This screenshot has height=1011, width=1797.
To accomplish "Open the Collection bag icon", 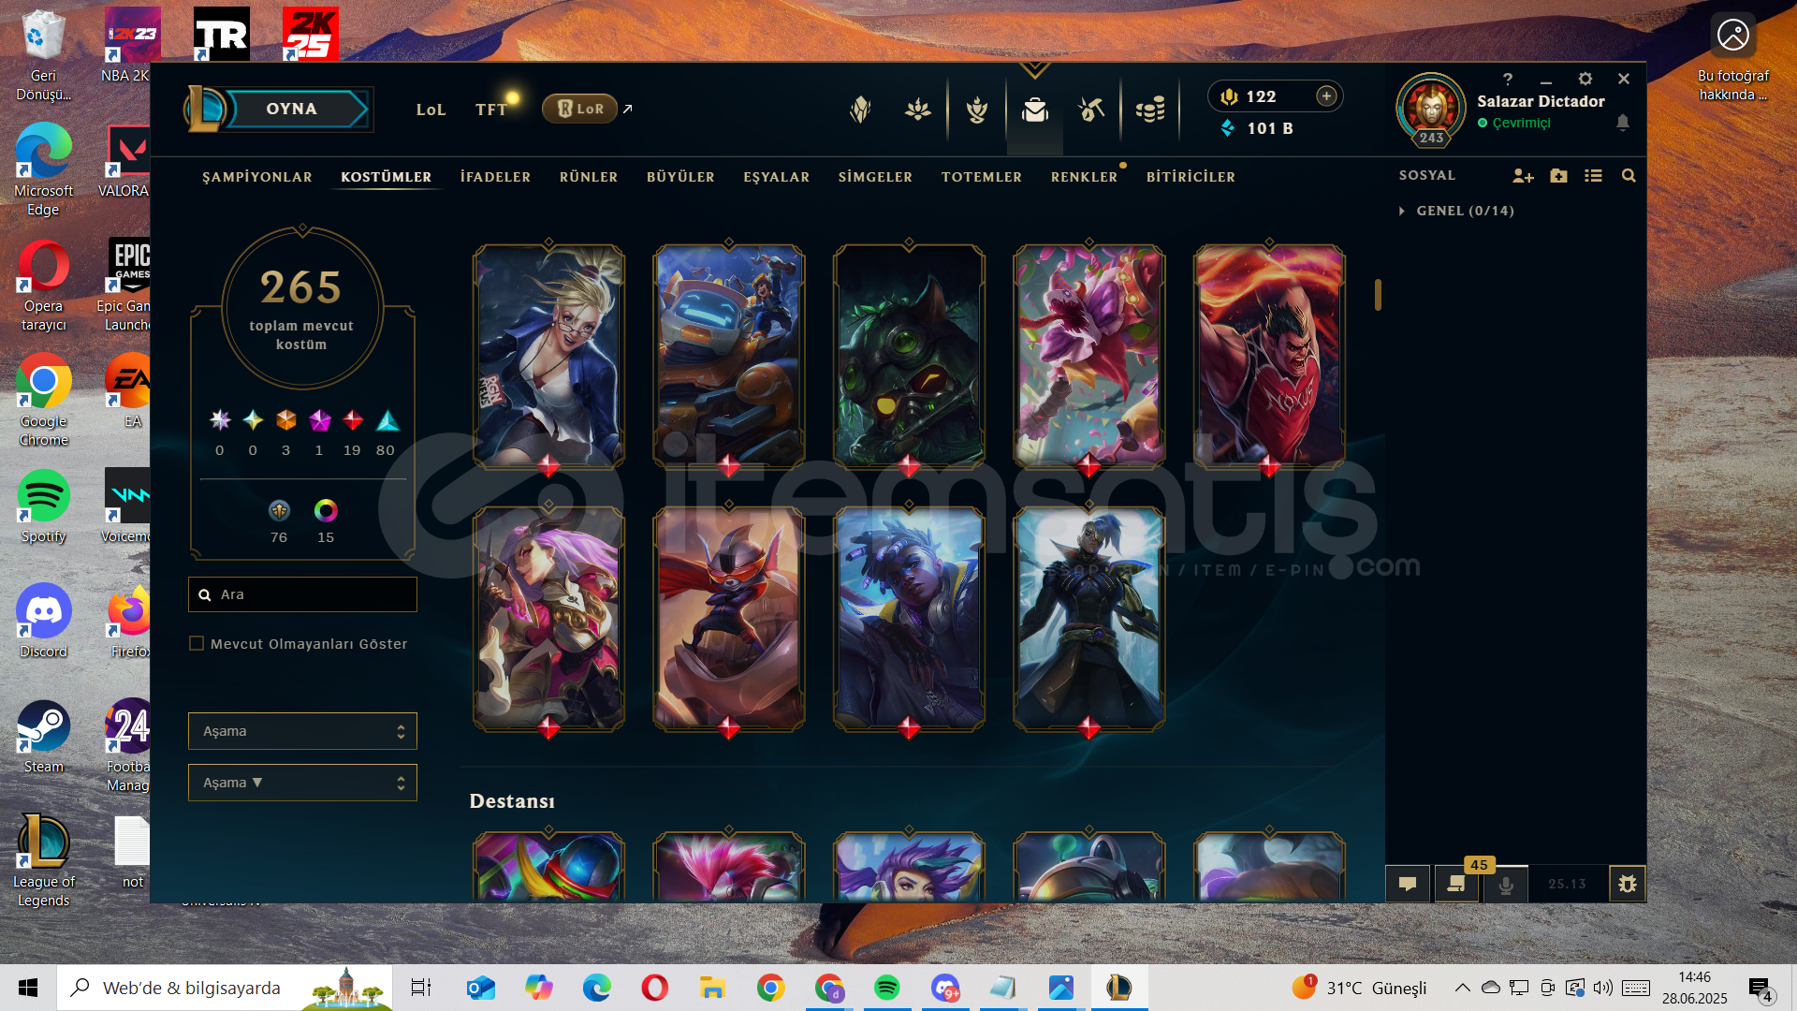I will coord(1034,110).
